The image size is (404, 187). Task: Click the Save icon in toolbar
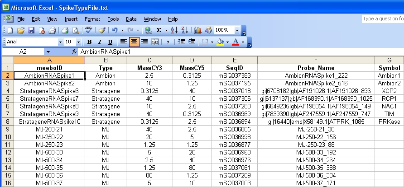coord(31,30)
